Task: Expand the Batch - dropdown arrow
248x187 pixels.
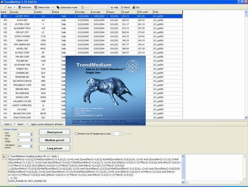Action: point(27,124)
